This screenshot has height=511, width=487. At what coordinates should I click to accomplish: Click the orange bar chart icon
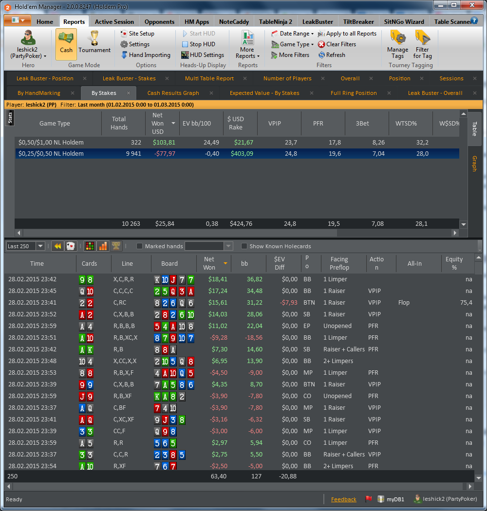(103, 246)
